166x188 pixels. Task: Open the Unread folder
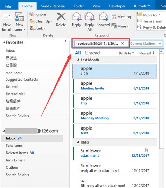click(12, 86)
